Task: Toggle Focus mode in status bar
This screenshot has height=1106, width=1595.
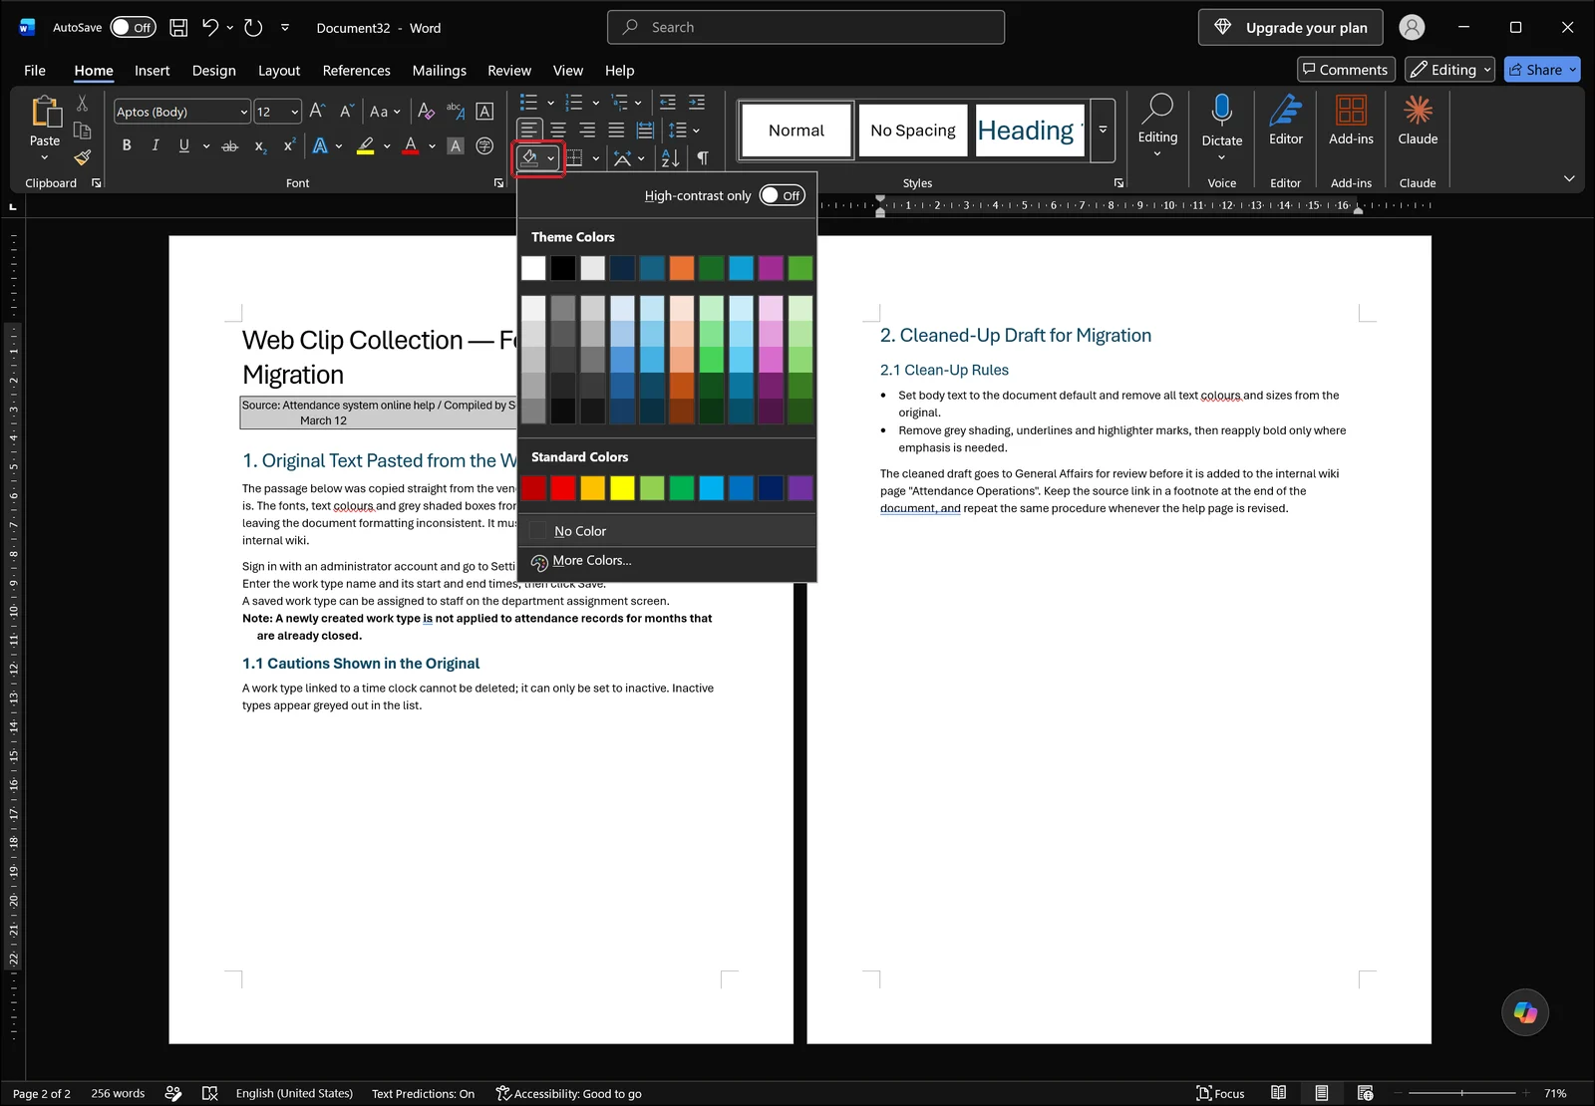Action: tap(1220, 1093)
